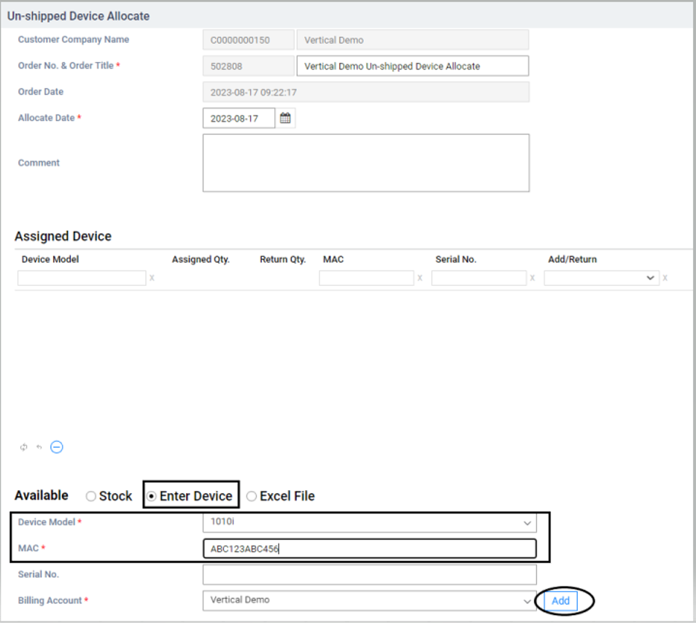Click the MAC field containing ABC123ABC456
696x623 pixels.
coord(369,549)
